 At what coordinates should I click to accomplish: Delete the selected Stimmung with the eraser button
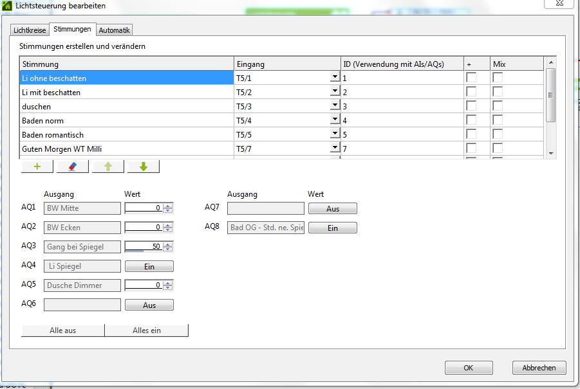(73, 167)
